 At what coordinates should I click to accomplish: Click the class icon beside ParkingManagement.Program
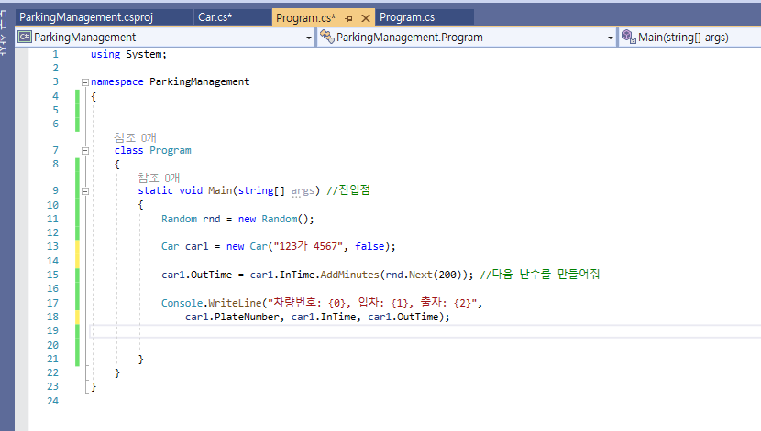pyautogui.click(x=327, y=37)
